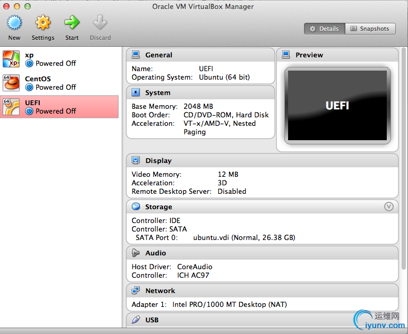Image resolution: width=408 pixels, height=334 pixels.
Task: Click 'Intel PRO/1000 MT Desktop (NAT)' adapter
Action: pyautogui.click(x=230, y=305)
